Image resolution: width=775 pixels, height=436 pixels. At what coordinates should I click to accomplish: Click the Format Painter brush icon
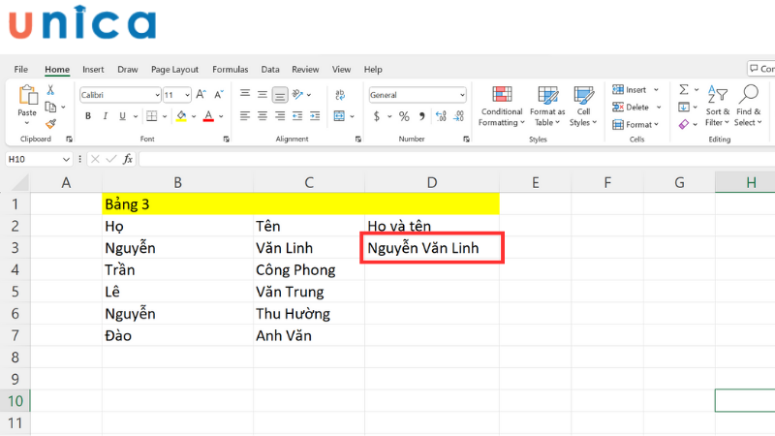[50, 124]
